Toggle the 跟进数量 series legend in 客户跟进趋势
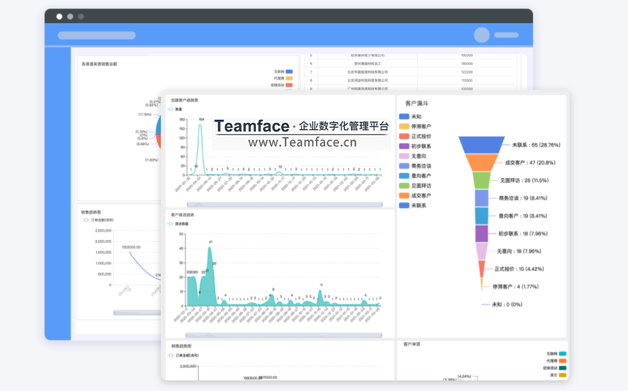Image resolution: width=628 pixels, height=391 pixels. tap(178, 224)
